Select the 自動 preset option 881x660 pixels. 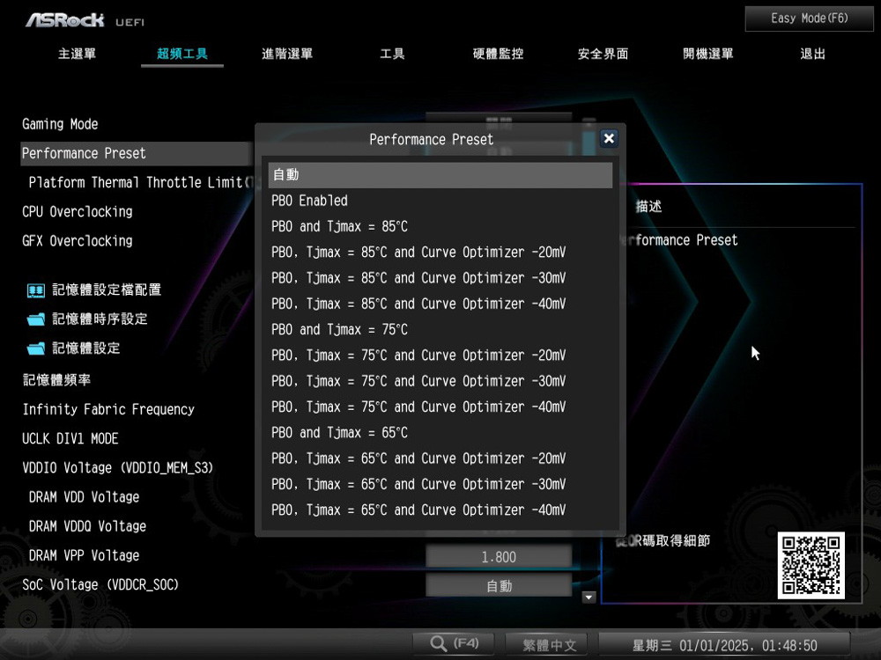pyautogui.click(x=440, y=175)
